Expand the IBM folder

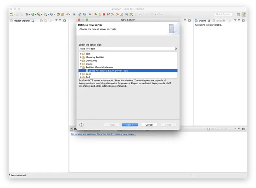(81, 54)
